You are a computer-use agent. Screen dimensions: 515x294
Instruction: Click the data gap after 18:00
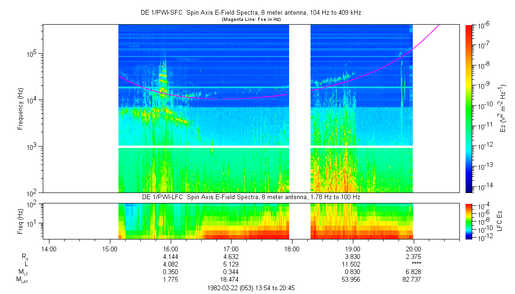click(300, 109)
